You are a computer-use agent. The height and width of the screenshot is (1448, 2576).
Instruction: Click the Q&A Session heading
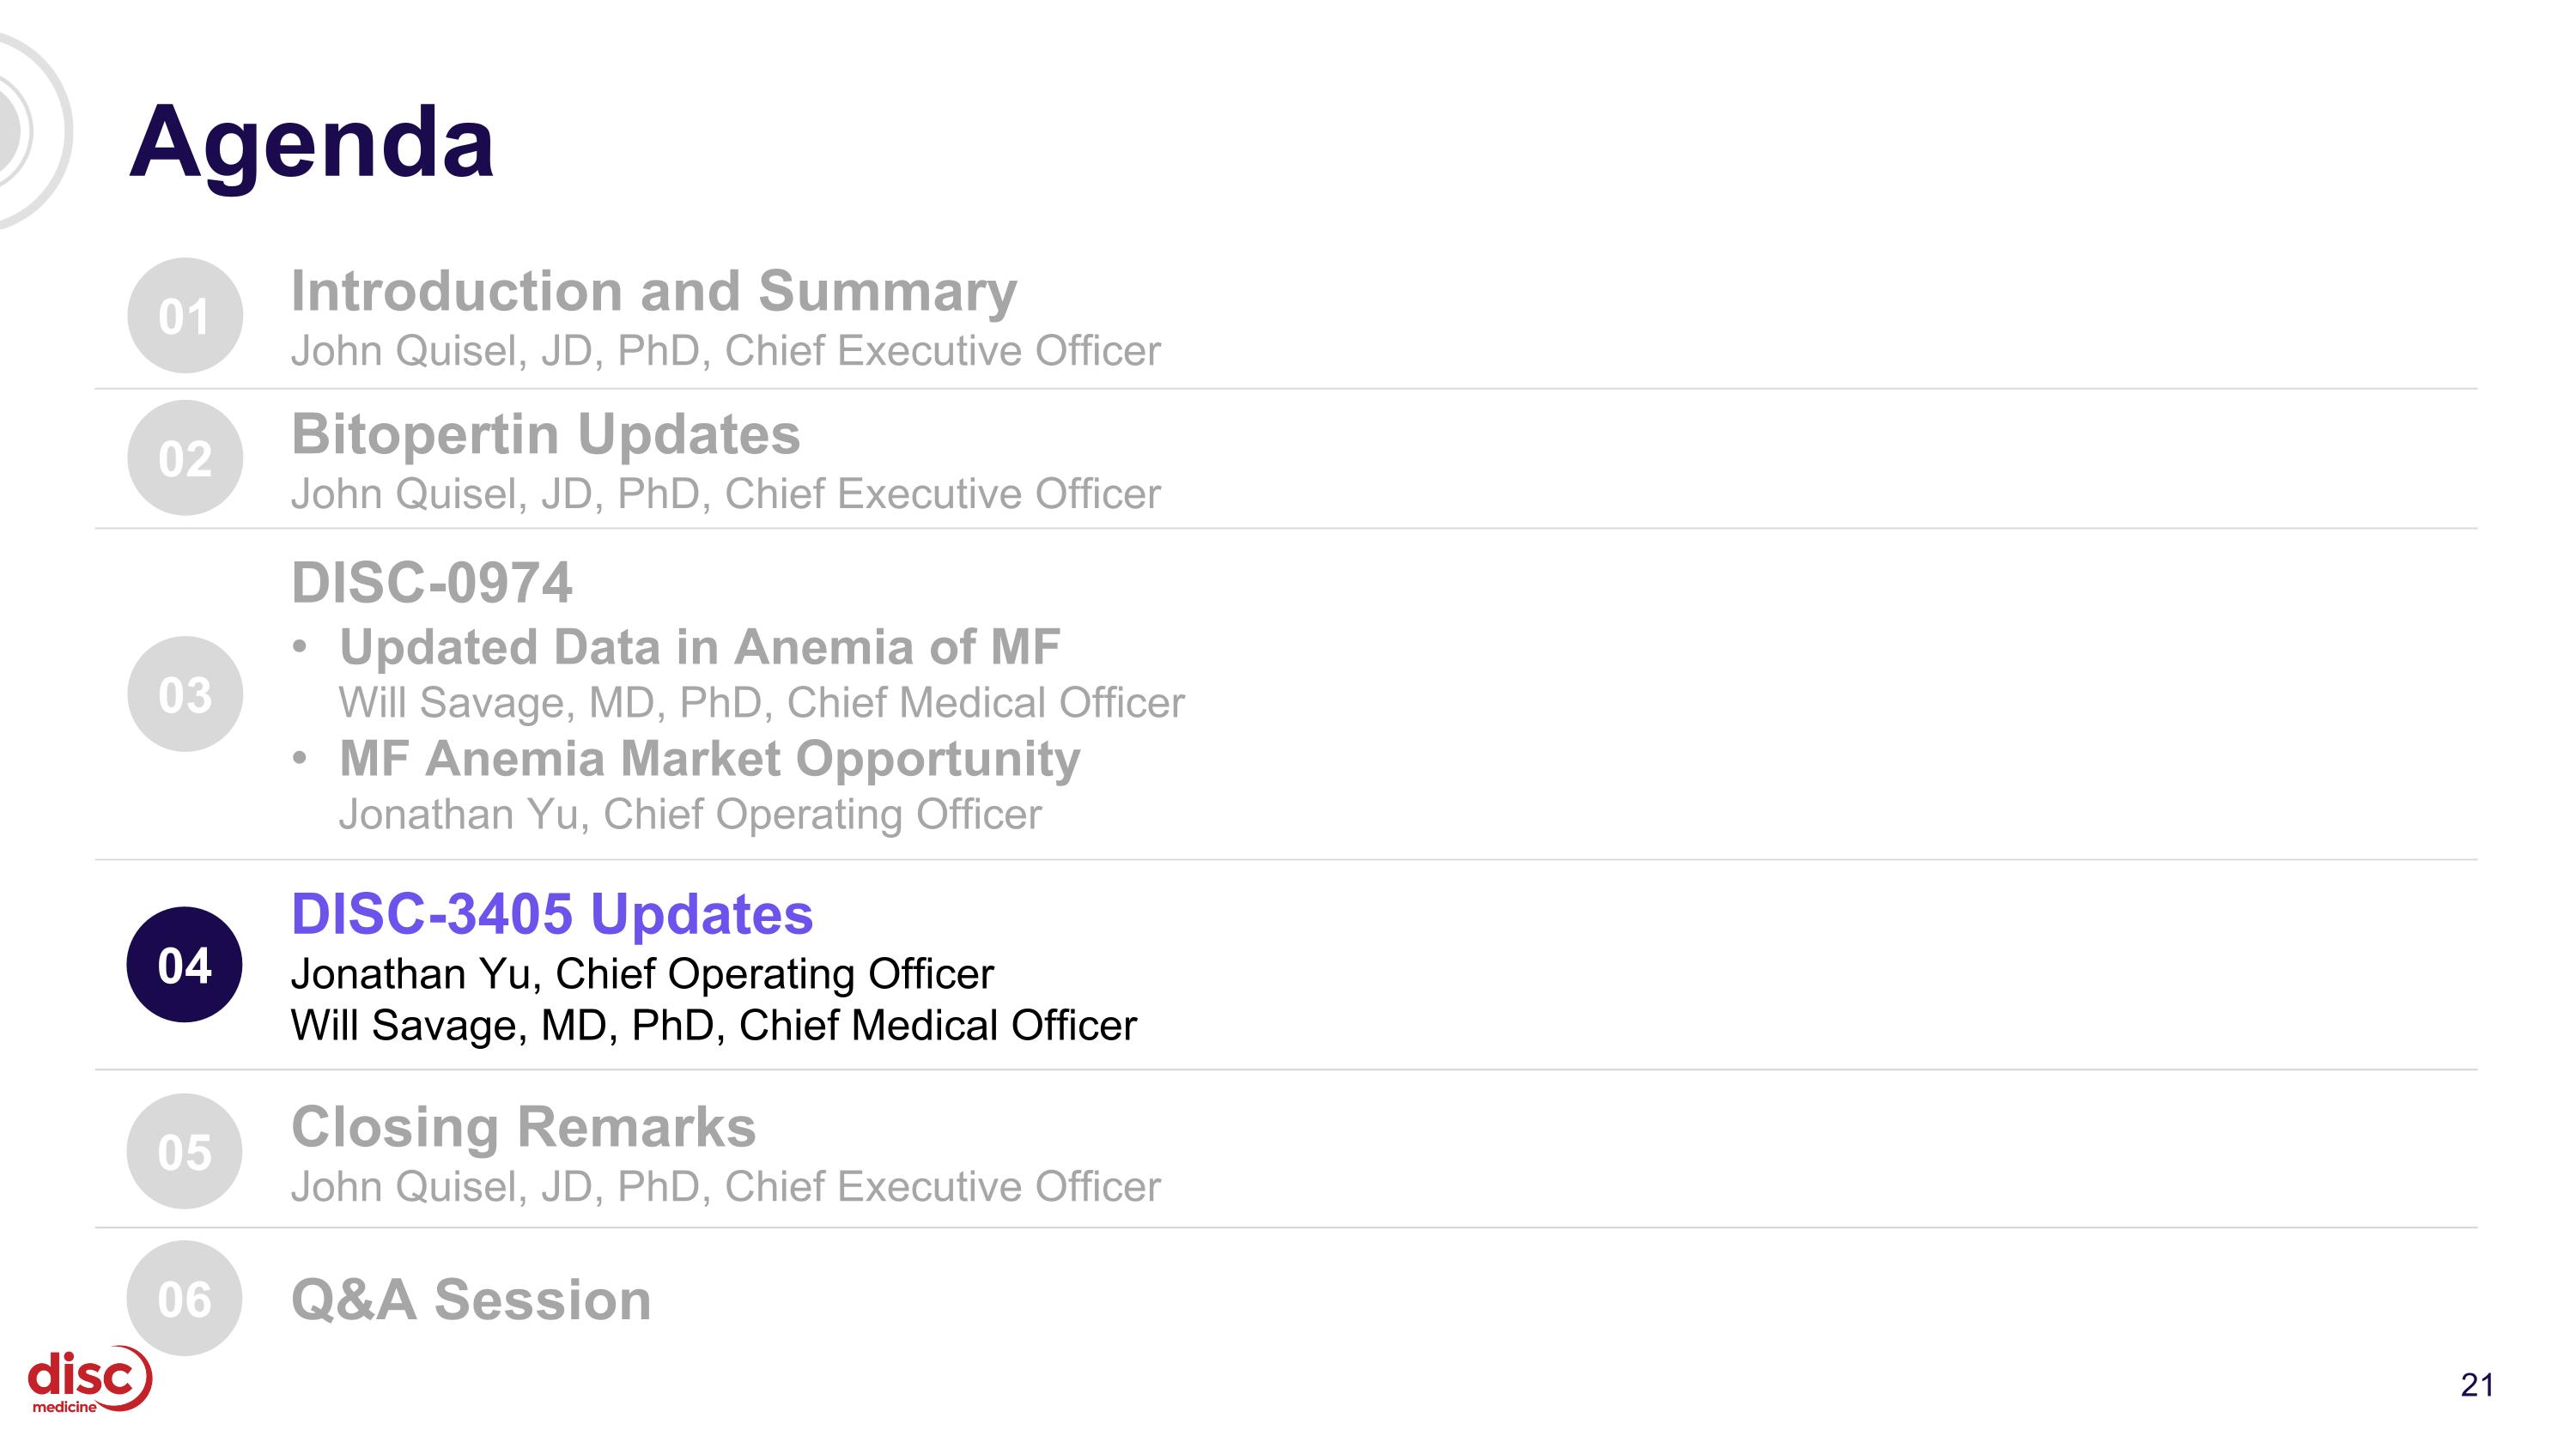(471, 1300)
